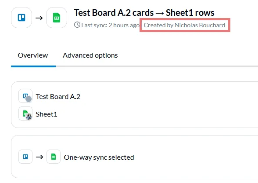Click the large Trello icon in header
The image size is (258, 183).
(x=21, y=18)
